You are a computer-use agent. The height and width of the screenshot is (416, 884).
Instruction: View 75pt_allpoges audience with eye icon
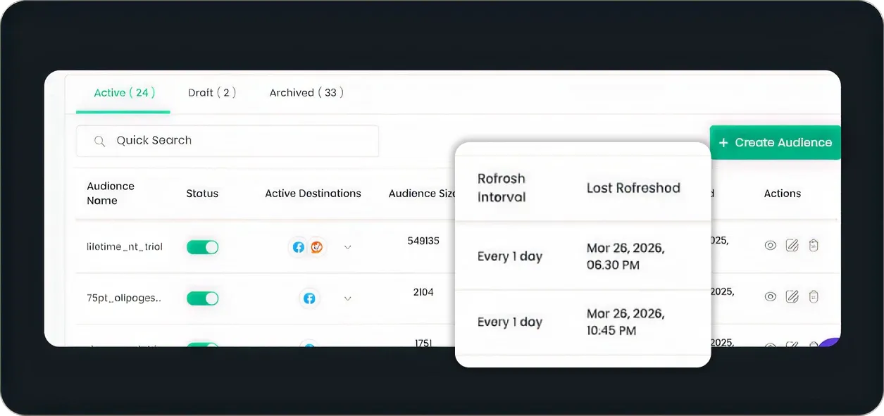point(771,296)
